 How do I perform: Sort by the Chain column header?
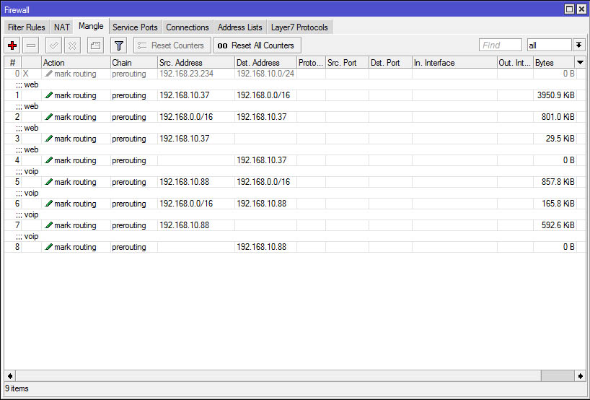tap(134, 63)
